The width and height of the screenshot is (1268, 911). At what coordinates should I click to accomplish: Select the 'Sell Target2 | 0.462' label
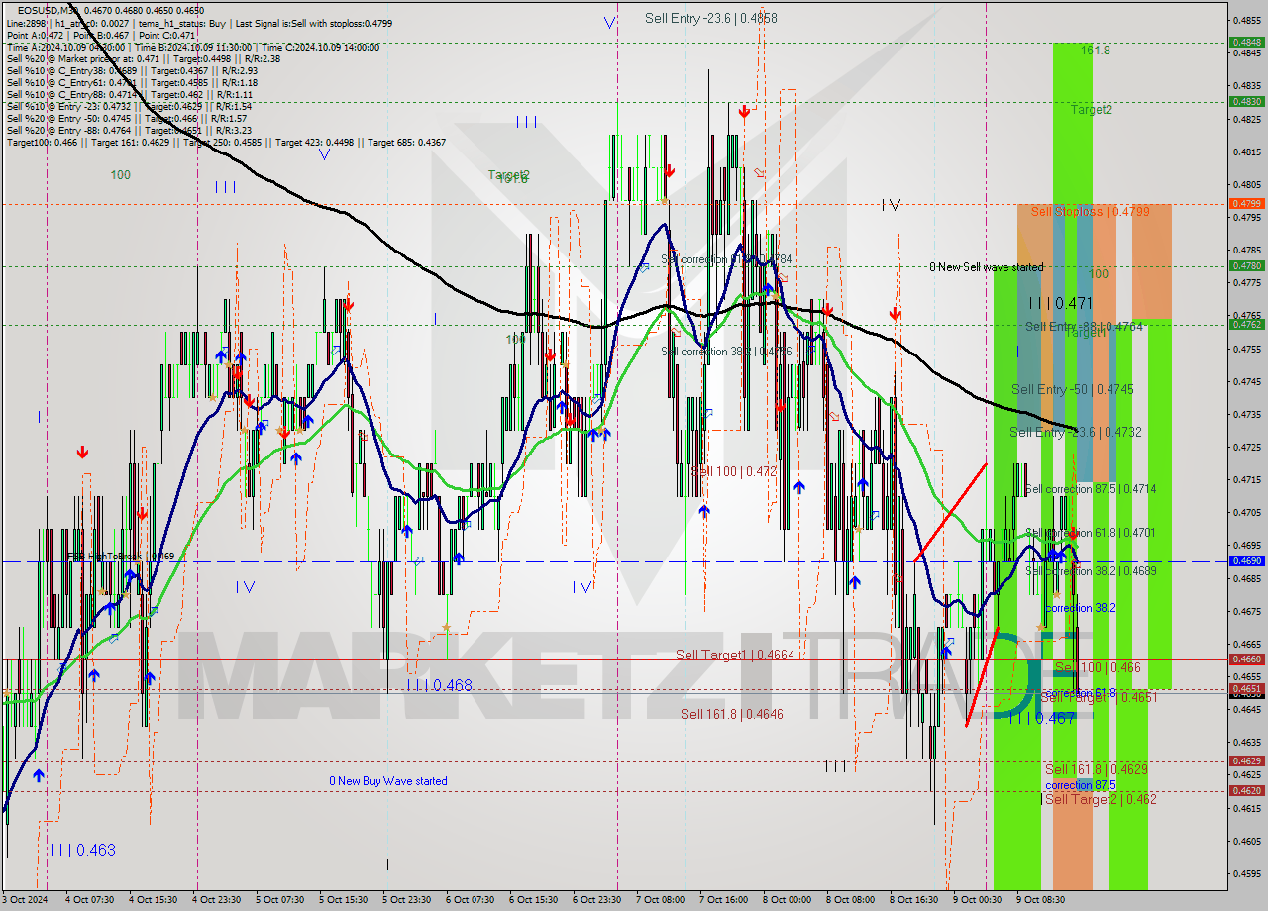click(x=1101, y=799)
